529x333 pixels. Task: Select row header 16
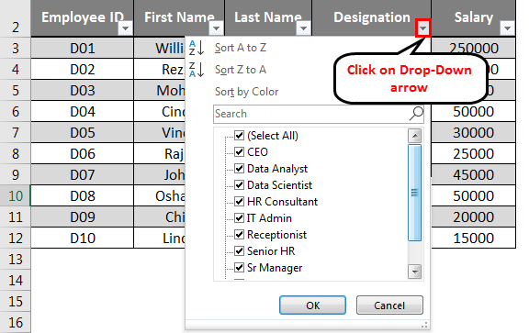(16, 323)
